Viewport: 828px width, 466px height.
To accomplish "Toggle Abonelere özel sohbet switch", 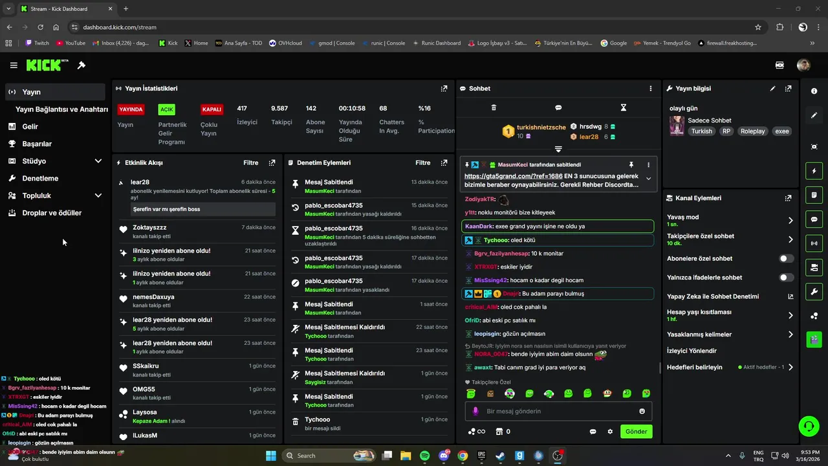I will (x=786, y=258).
